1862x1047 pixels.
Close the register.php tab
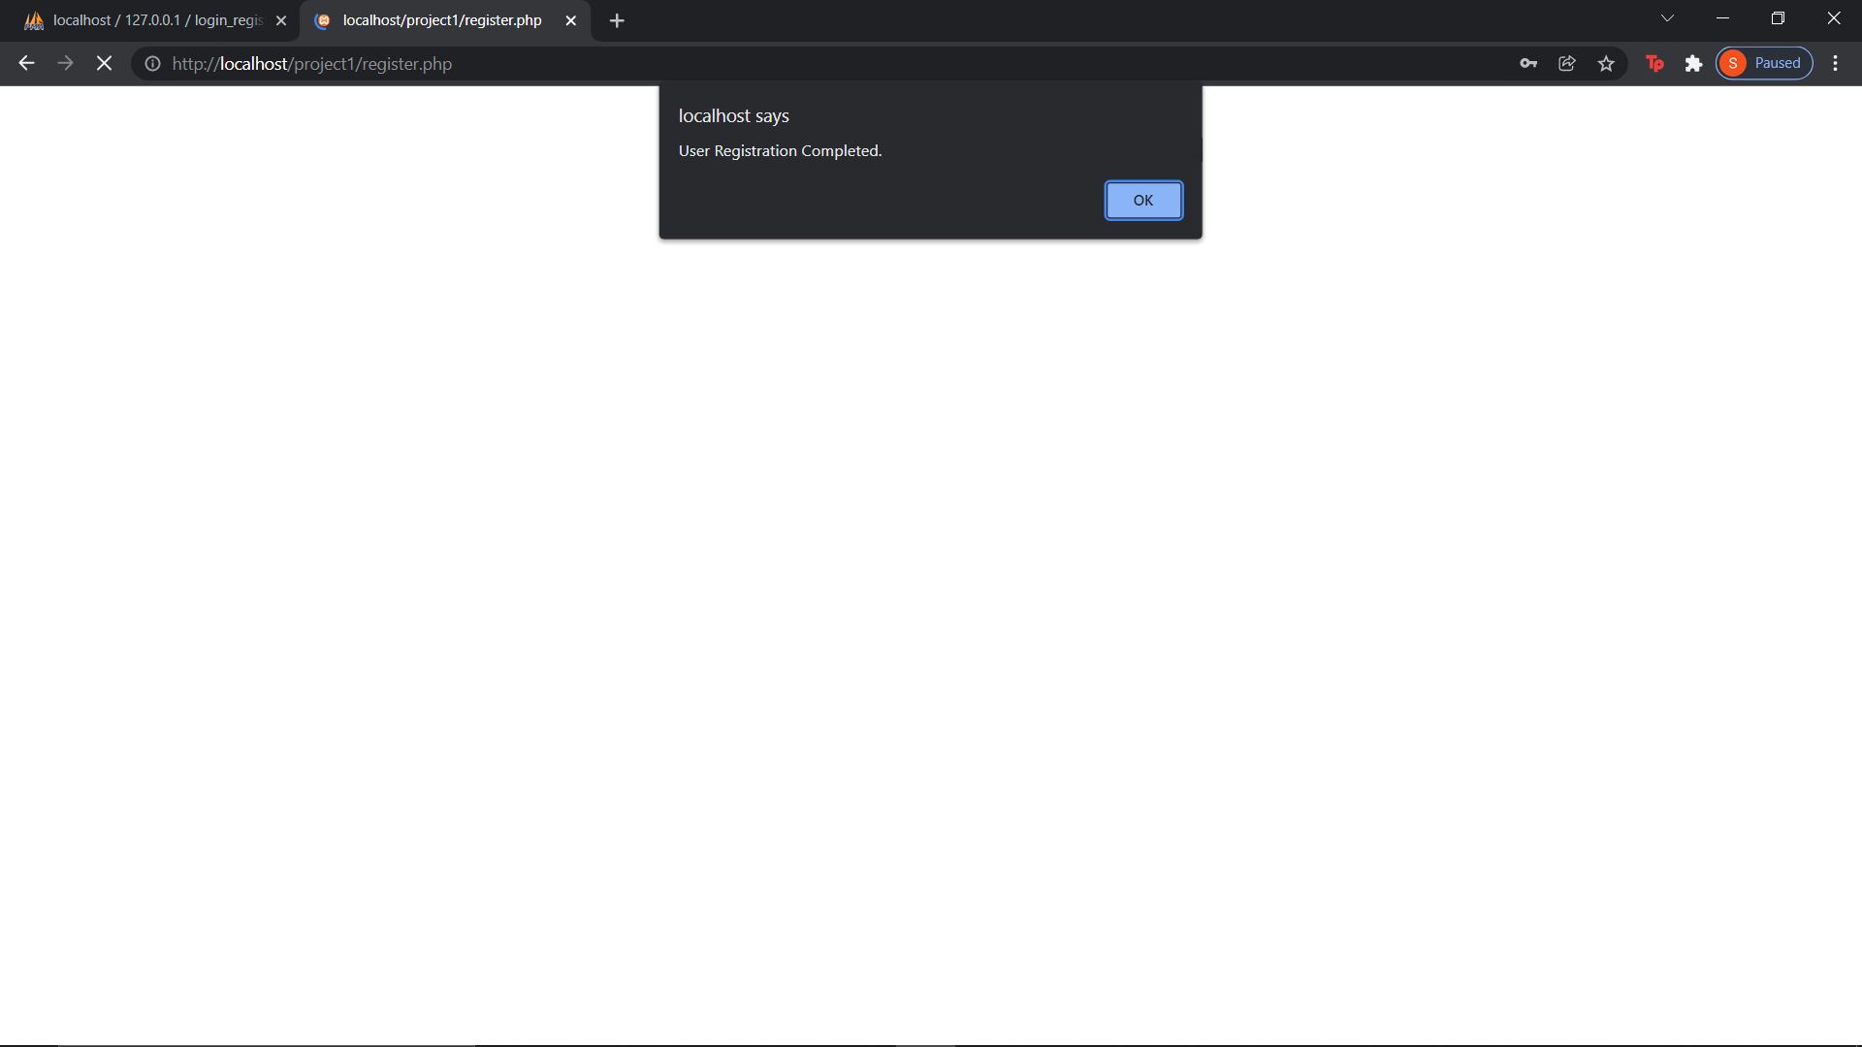point(571,19)
